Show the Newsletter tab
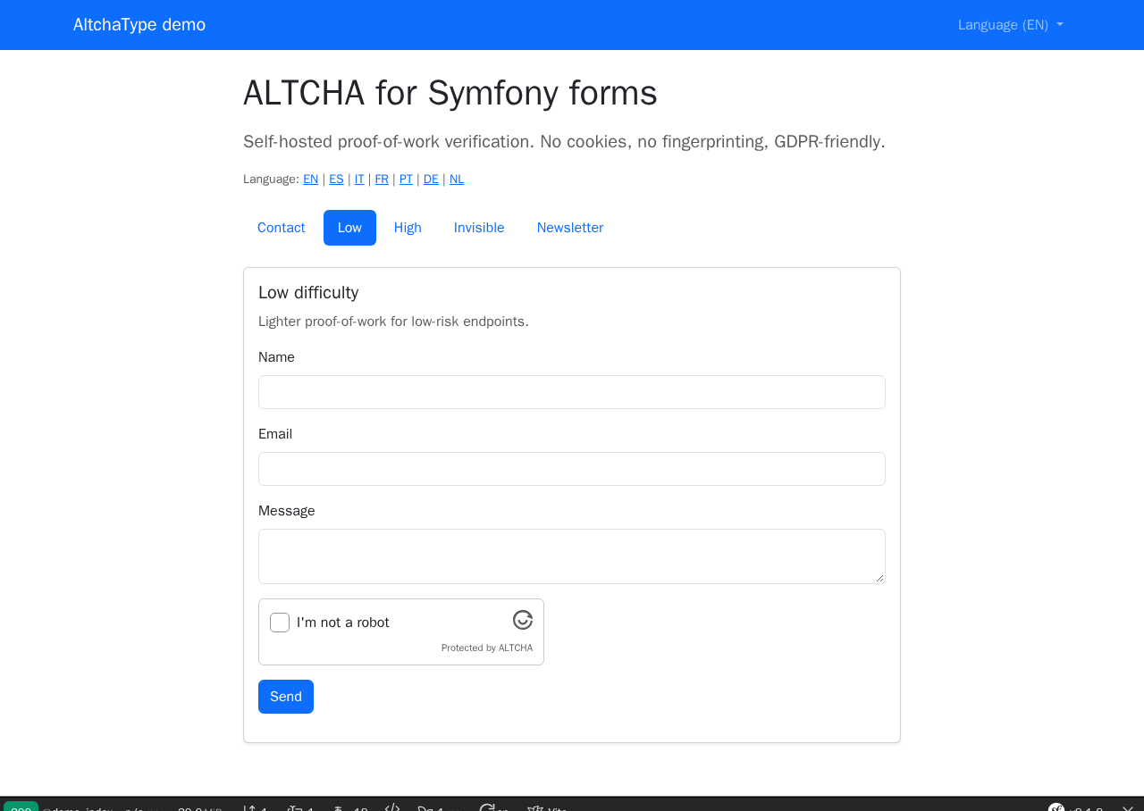This screenshot has width=1144, height=811. point(570,228)
